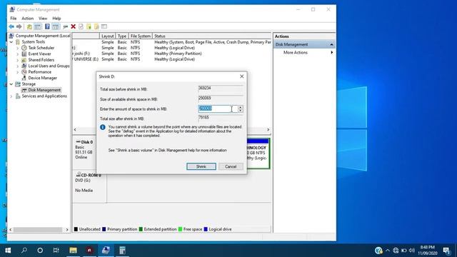Click the Forward arrow toolbar icon
The height and width of the screenshot is (257, 457).
(x=19, y=26)
